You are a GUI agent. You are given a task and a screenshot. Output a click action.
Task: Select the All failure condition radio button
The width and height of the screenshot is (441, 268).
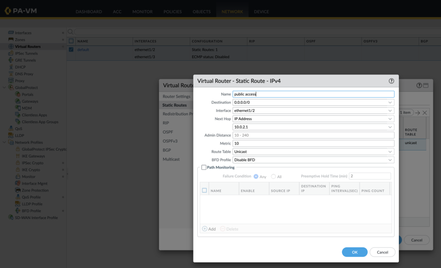pos(273,177)
